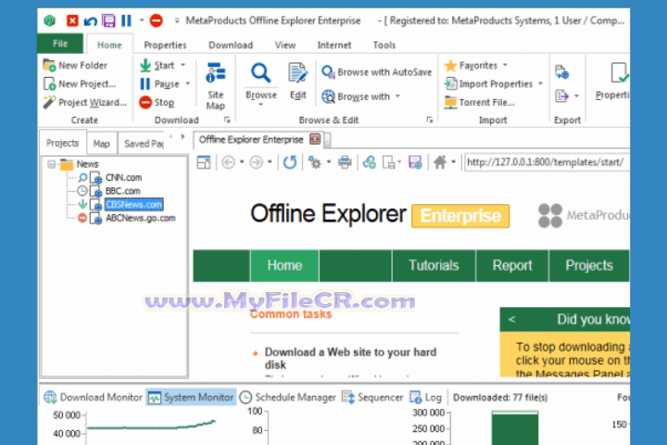
Task: Open Browse & Edit group dialog launcher
Action: click(430, 121)
